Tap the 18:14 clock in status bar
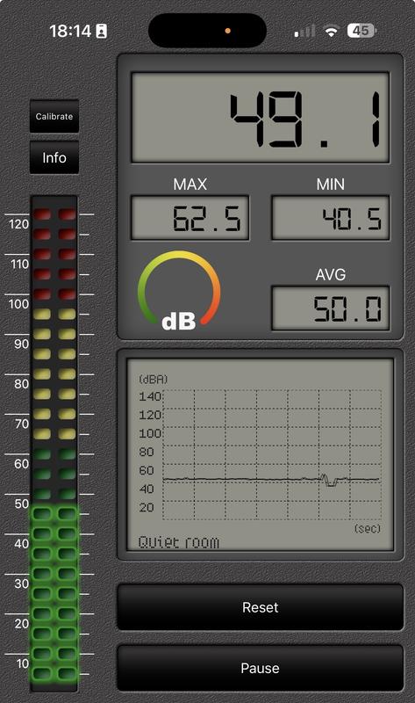The height and width of the screenshot is (703, 415). pos(70,31)
